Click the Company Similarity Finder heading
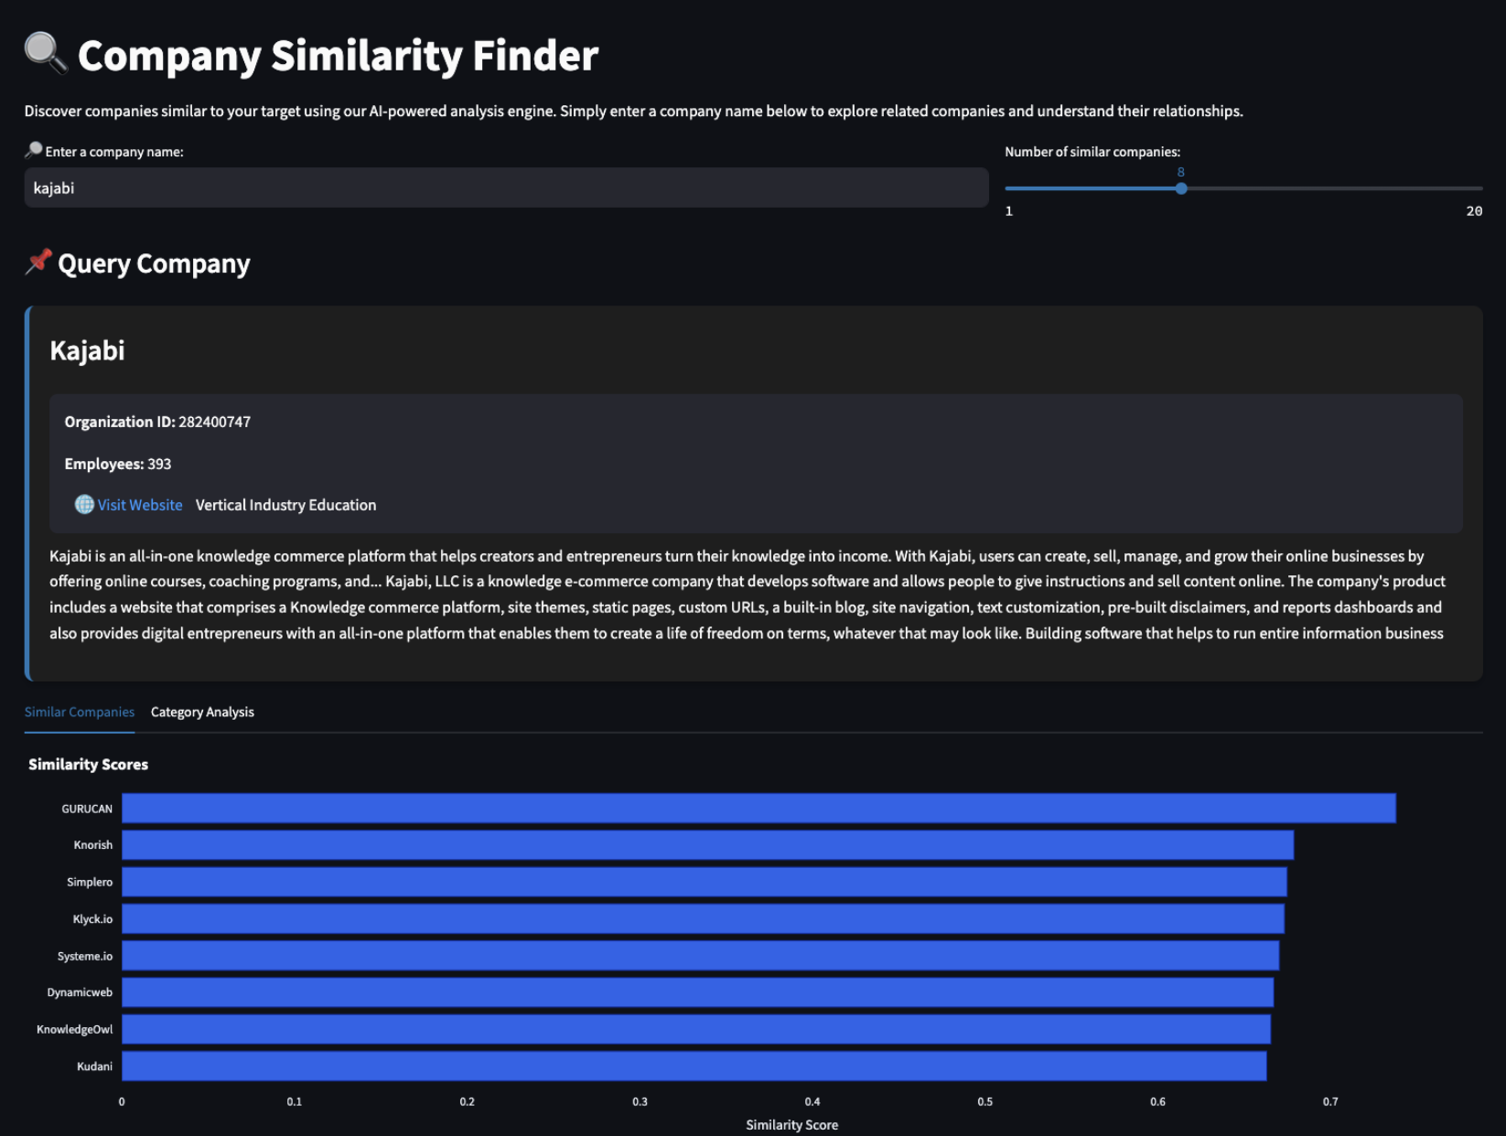 click(x=338, y=55)
